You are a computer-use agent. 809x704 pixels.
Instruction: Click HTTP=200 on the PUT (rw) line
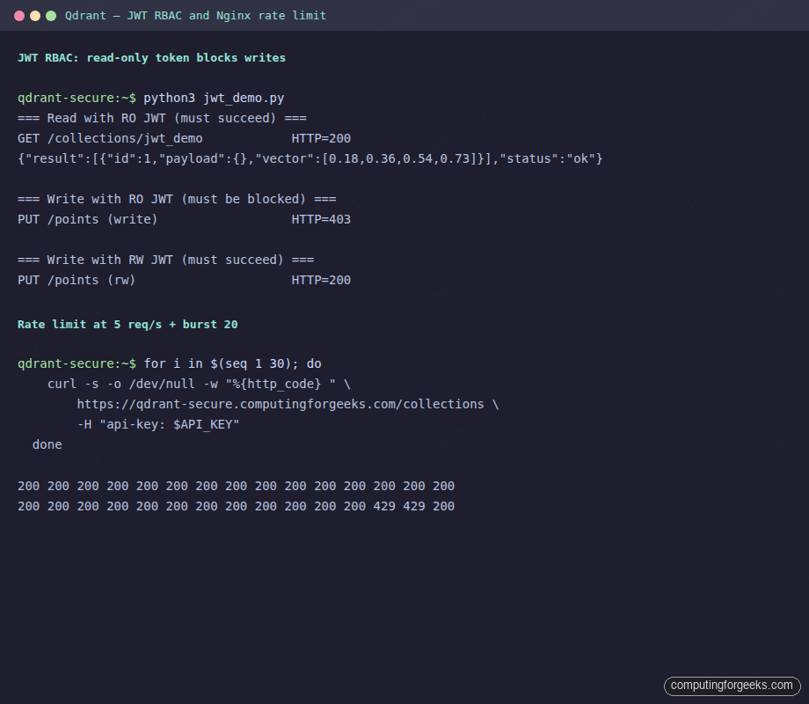point(321,280)
